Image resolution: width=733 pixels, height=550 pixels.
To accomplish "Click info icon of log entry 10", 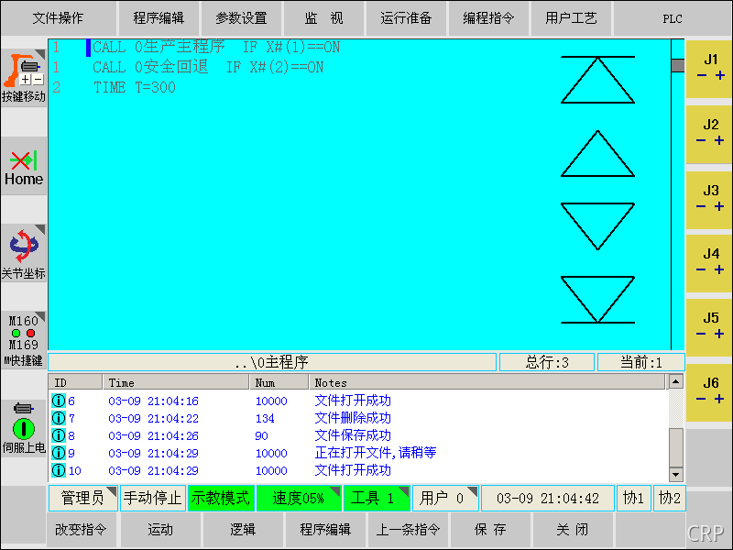I will coord(59,470).
